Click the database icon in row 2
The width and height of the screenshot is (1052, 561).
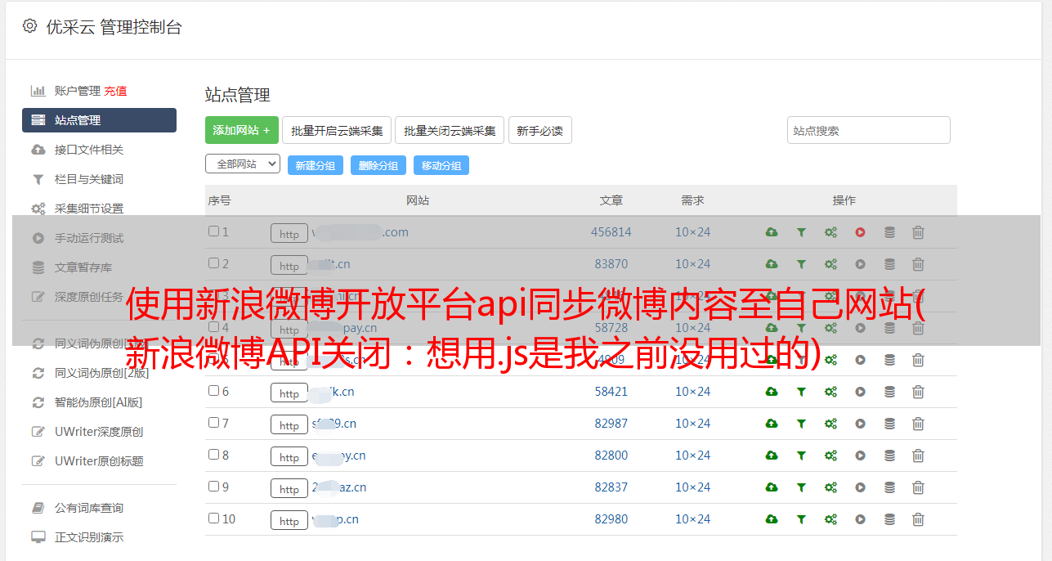[889, 264]
